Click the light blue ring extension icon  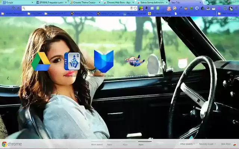pos(197,8)
